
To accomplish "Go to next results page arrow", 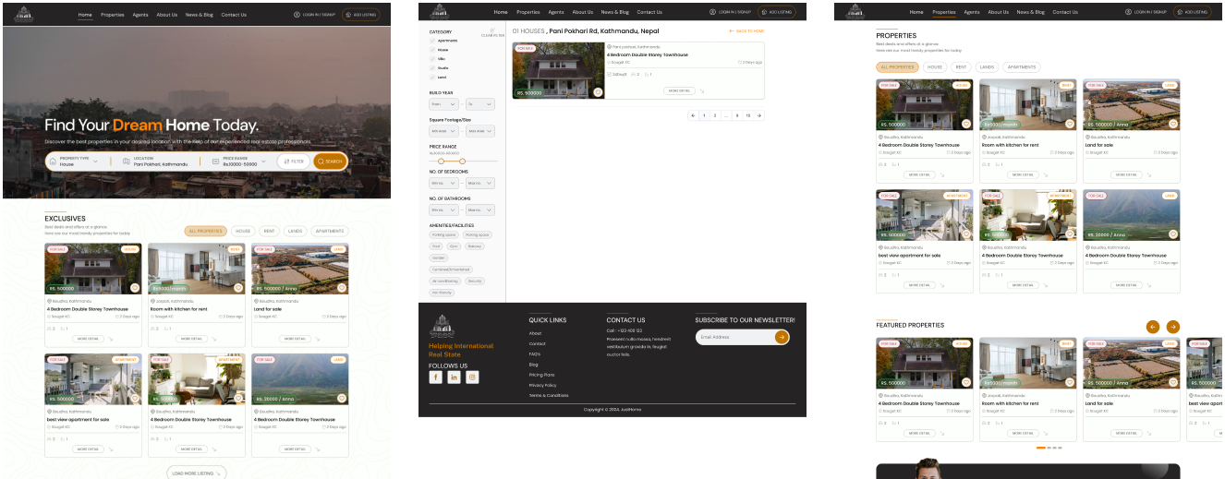I will tap(759, 115).
